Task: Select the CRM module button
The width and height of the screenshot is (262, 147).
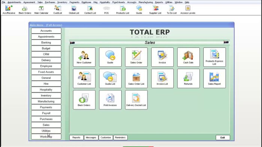Action: pyautogui.click(x=46, y=54)
